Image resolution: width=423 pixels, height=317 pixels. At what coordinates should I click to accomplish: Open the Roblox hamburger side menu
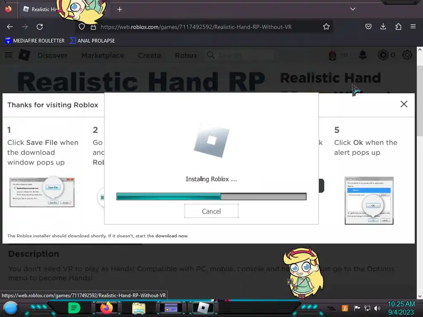click(8, 55)
